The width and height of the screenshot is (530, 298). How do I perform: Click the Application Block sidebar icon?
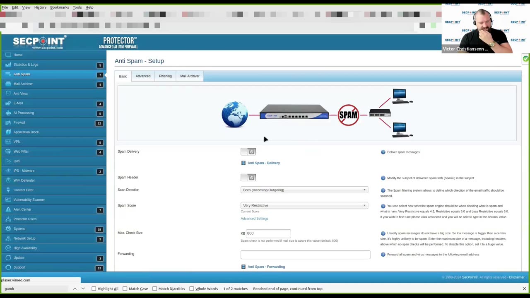(8, 132)
